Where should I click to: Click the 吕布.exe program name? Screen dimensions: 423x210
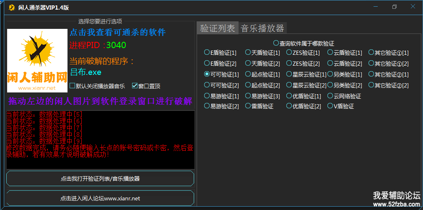[x=86, y=72]
